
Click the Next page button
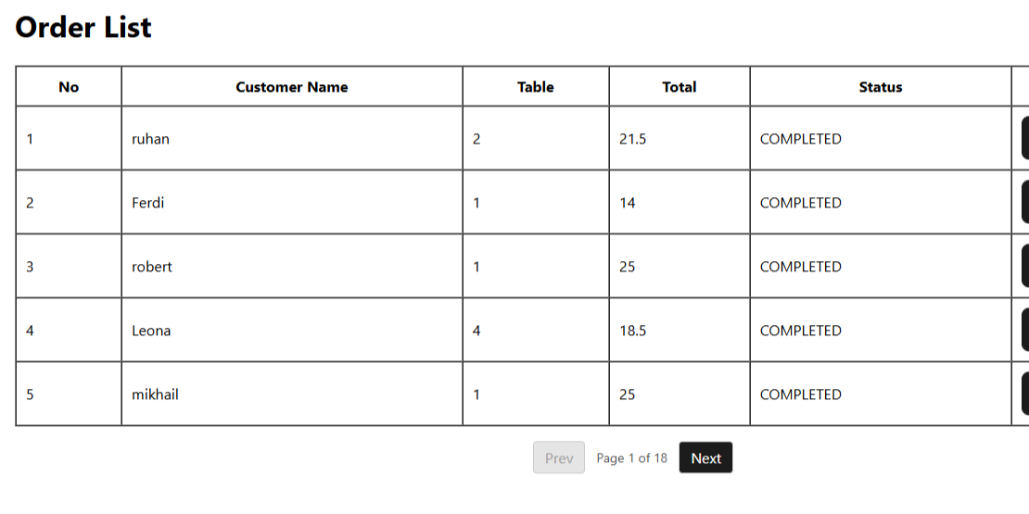pos(705,458)
